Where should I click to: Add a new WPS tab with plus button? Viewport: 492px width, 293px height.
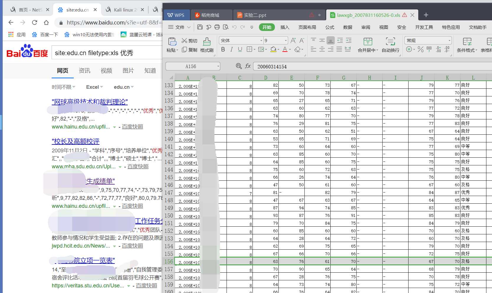(x=426, y=15)
